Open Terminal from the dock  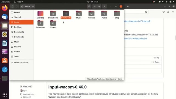point(5,78)
